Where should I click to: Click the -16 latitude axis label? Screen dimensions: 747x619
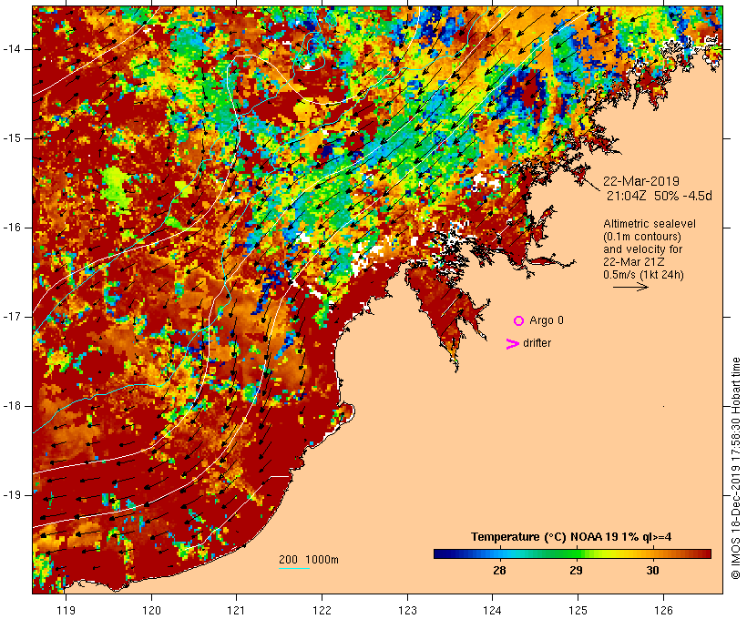click(12, 228)
